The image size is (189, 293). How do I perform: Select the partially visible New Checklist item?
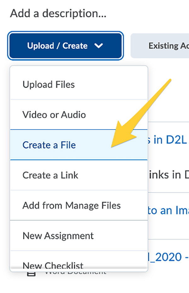coord(53,265)
